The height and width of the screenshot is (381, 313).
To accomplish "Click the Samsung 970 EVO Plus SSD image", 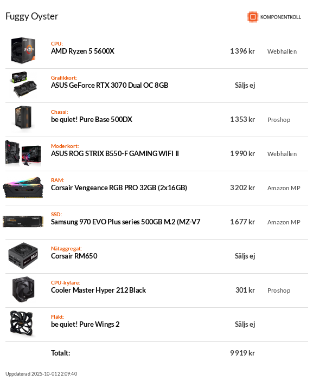I will tap(23, 221).
